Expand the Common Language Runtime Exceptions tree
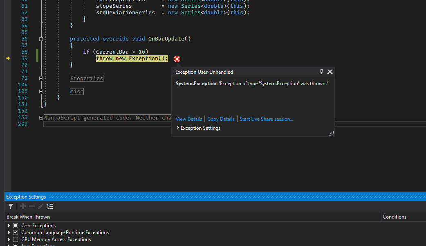 pos(9,232)
